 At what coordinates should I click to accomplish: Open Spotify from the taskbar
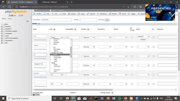tap(120, 98)
